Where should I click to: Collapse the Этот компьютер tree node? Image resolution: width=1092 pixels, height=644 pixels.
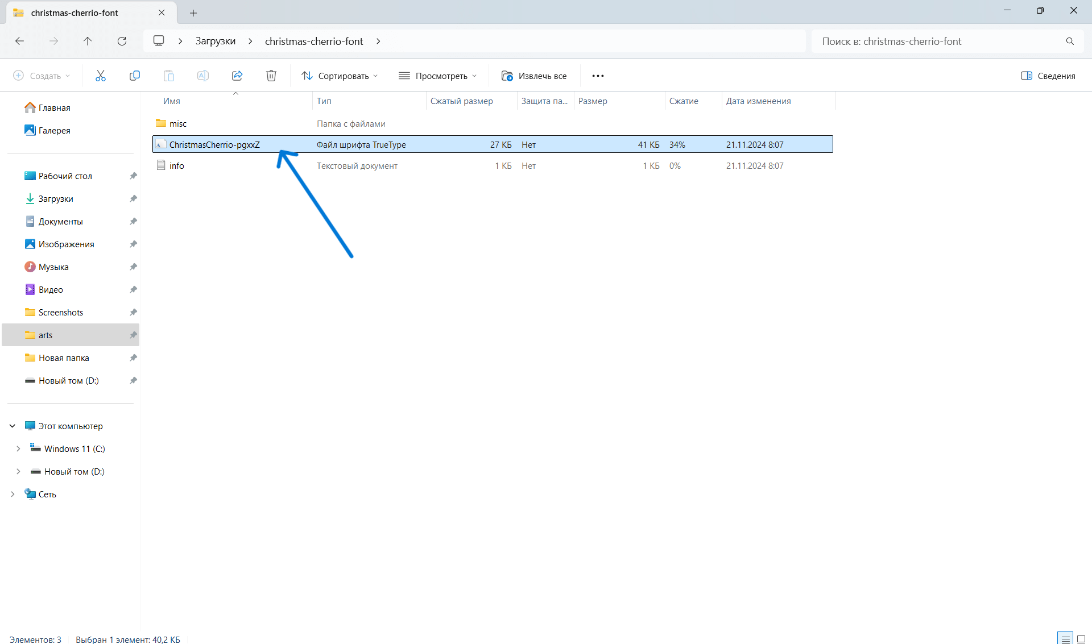point(13,426)
